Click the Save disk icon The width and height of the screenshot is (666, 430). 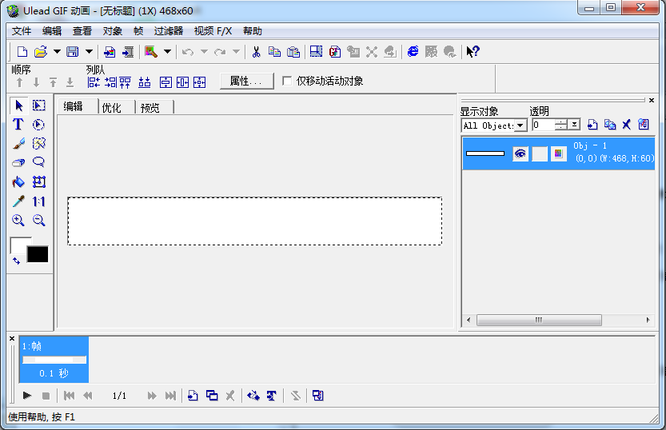(x=72, y=52)
